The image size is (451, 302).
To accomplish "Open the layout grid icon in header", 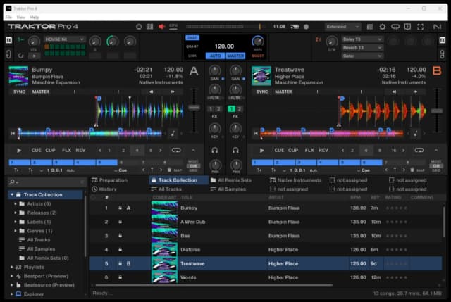I will pyautogui.click(x=150, y=27).
